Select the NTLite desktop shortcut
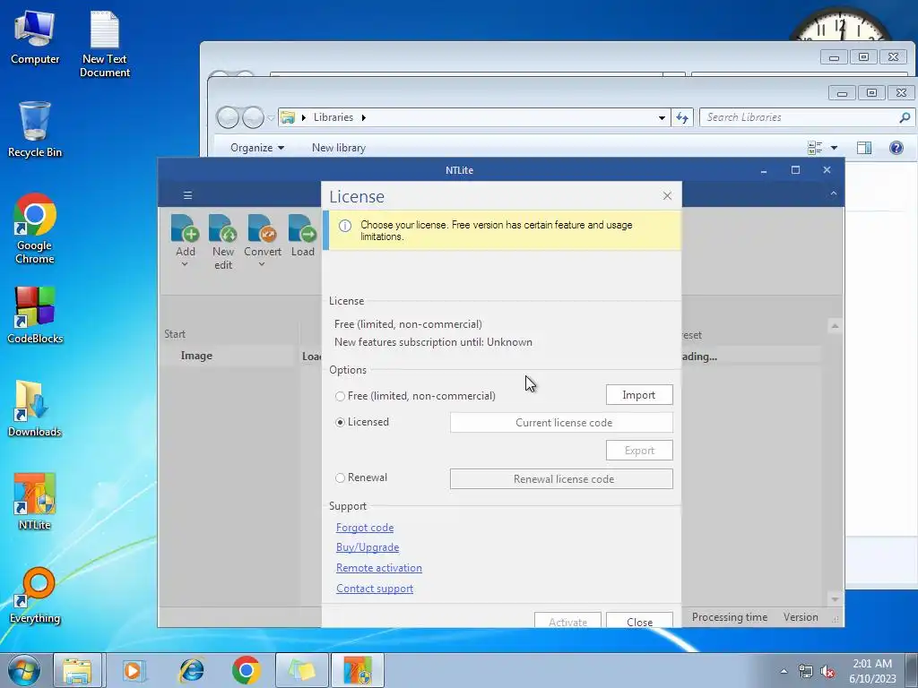This screenshot has width=918, height=688. tap(35, 502)
